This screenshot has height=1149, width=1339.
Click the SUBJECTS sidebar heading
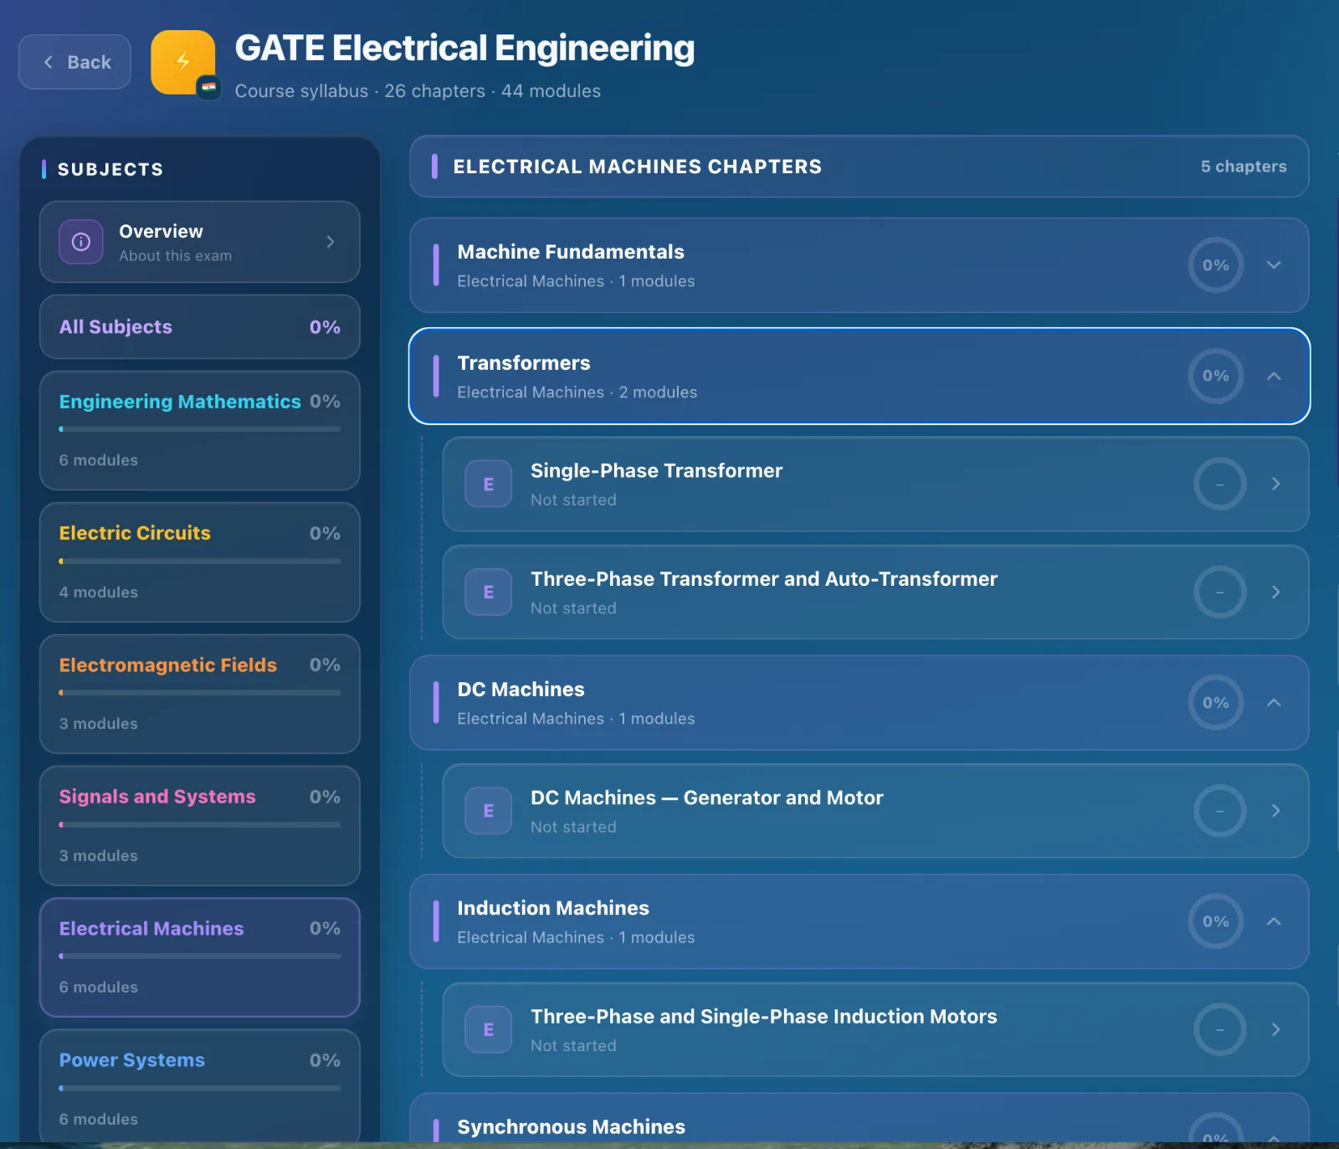click(x=110, y=169)
